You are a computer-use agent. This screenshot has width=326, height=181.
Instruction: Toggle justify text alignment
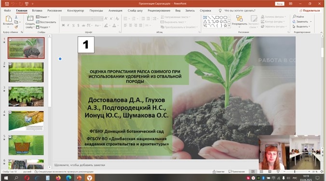[x=141, y=26]
